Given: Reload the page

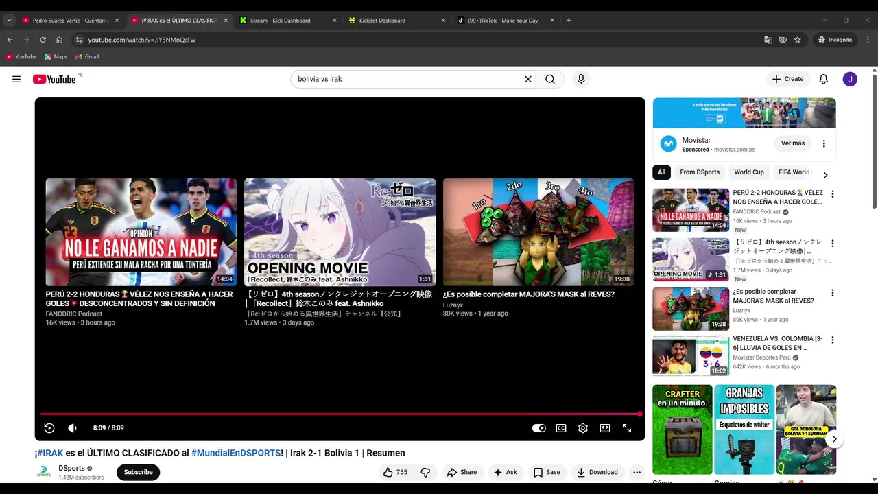Looking at the screenshot, I should (x=43, y=40).
